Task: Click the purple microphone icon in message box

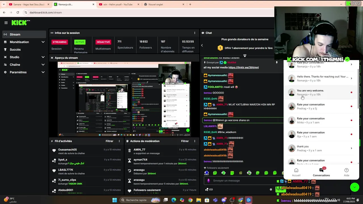Action: point(208,180)
